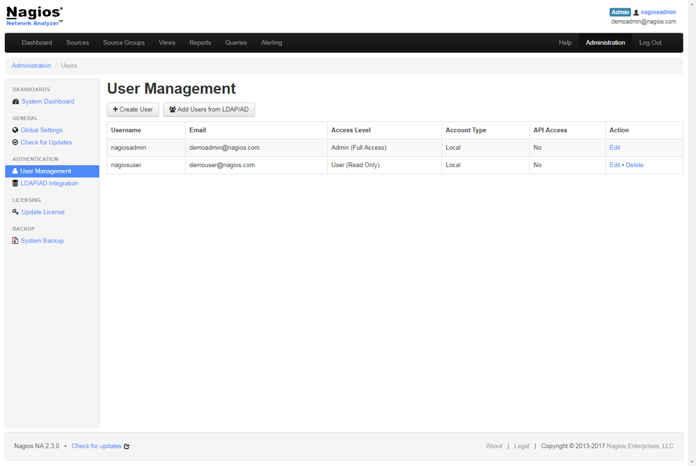
Task: Click the Update License key icon
Action: click(15, 212)
